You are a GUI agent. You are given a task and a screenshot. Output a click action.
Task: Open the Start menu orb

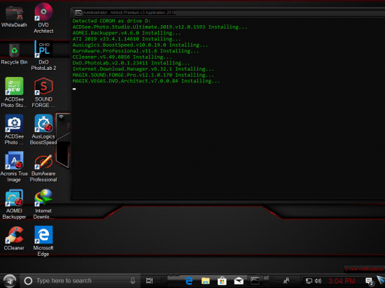[10, 281]
